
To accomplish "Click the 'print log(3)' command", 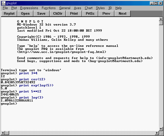I will tap(31, 98).
